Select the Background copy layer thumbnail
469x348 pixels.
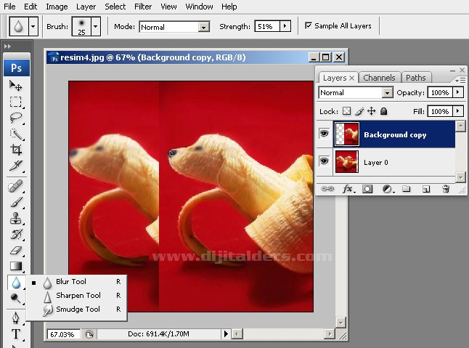[x=346, y=134]
